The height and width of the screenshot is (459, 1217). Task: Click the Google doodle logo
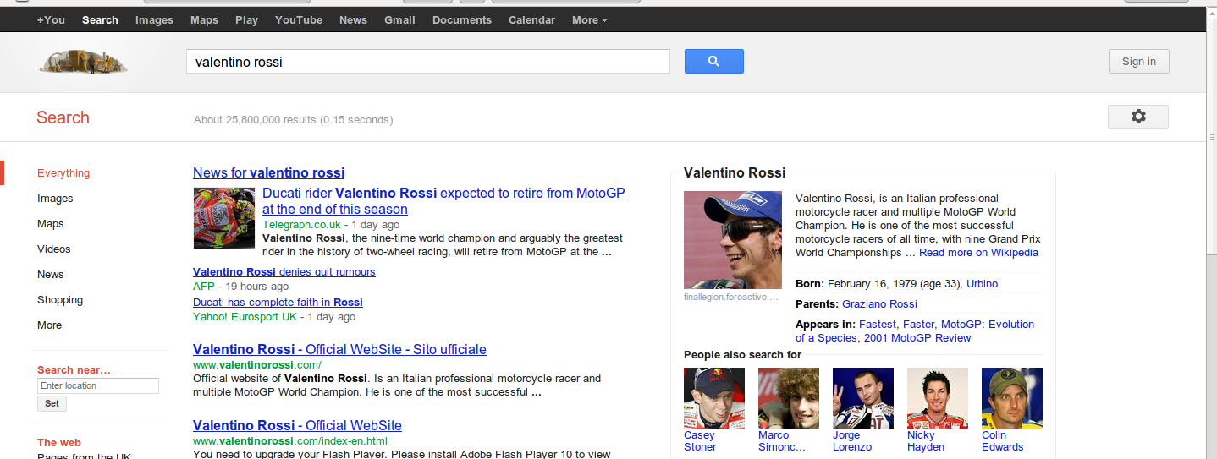click(83, 61)
